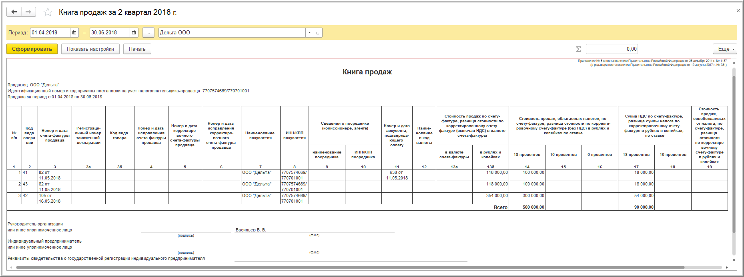Select cell '105 от 16.05.2018'
The width and height of the screenshot is (744, 277).
tap(55, 198)
